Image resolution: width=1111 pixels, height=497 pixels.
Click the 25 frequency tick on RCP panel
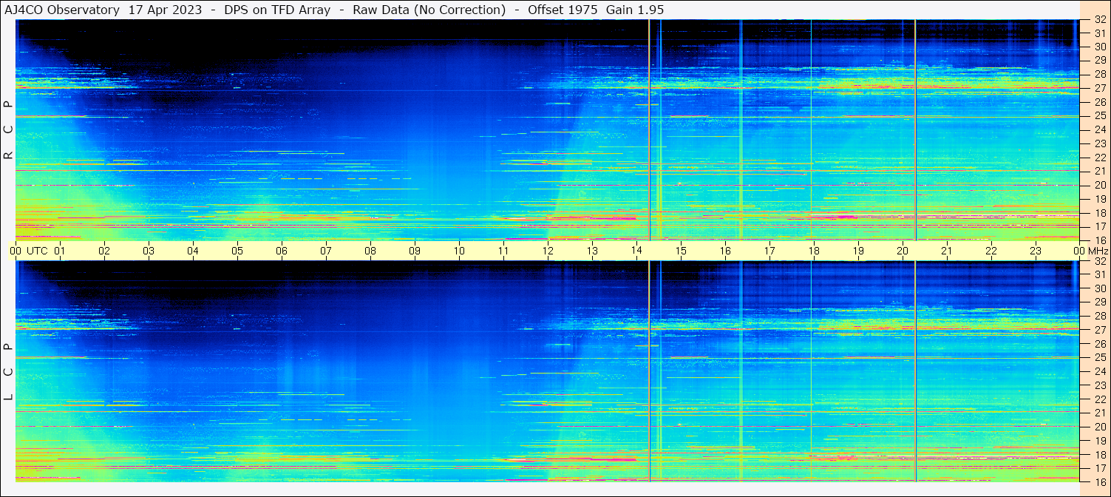tap(1099, 116)
